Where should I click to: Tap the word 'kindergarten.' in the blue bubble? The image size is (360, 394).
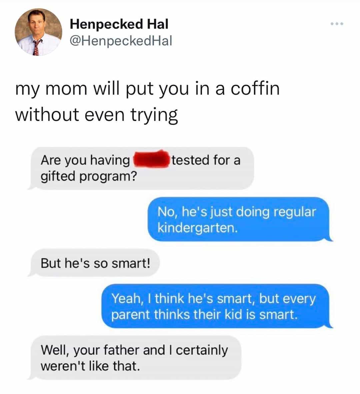(x=197, y=228)
